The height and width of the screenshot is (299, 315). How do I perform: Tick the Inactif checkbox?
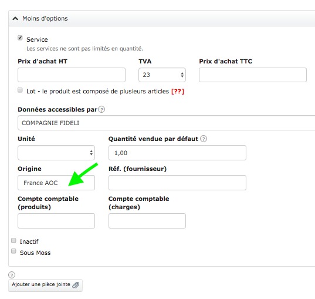tap(13, 240)
